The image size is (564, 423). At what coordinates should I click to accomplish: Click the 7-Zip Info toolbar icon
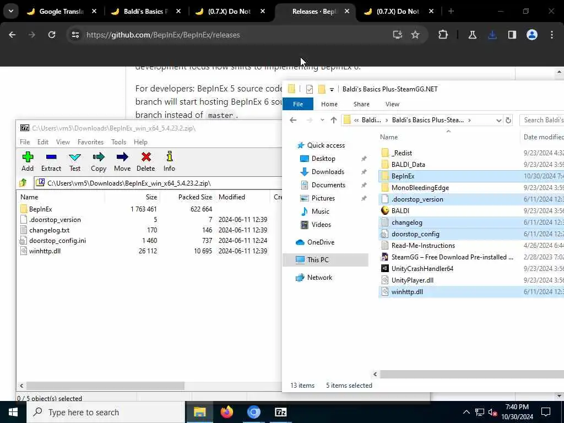click(169, 161)
